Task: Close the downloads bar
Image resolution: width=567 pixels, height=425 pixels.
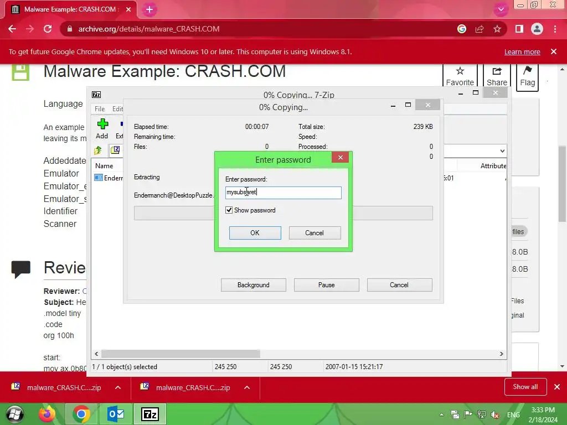Action: pyautogui.click(x=557, y=387)
